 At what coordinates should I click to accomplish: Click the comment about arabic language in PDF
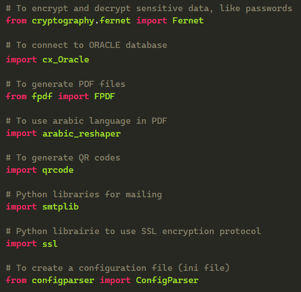click(87, 121)
